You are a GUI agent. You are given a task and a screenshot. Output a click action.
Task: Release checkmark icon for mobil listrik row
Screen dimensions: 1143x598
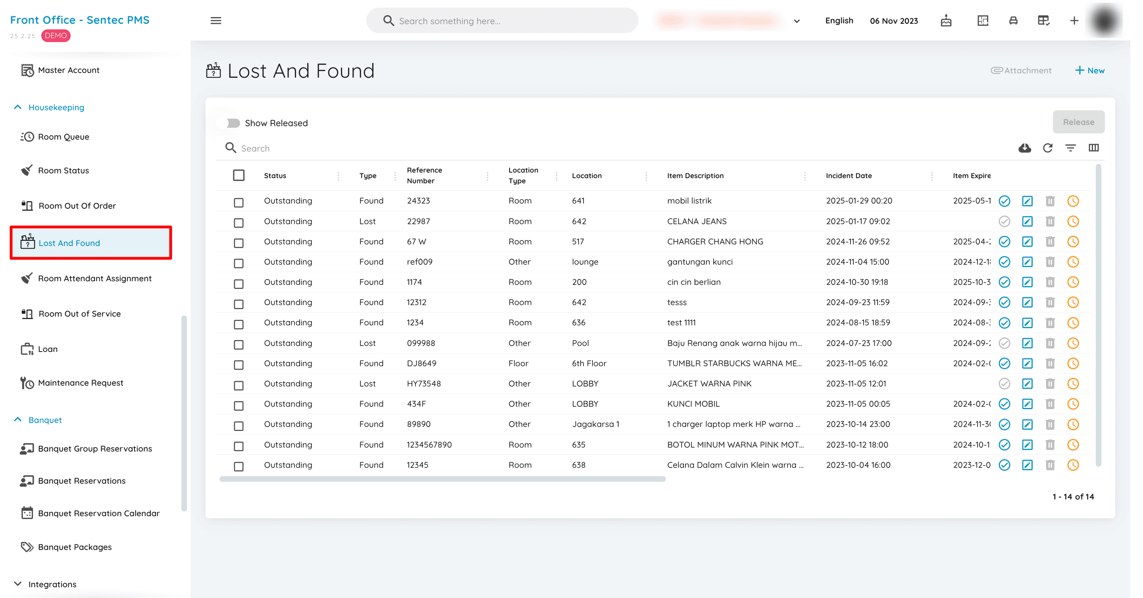1004,201
